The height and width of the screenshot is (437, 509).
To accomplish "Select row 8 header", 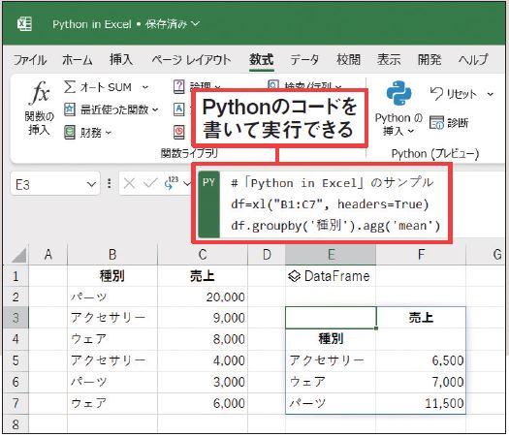I will pos(16,424).
